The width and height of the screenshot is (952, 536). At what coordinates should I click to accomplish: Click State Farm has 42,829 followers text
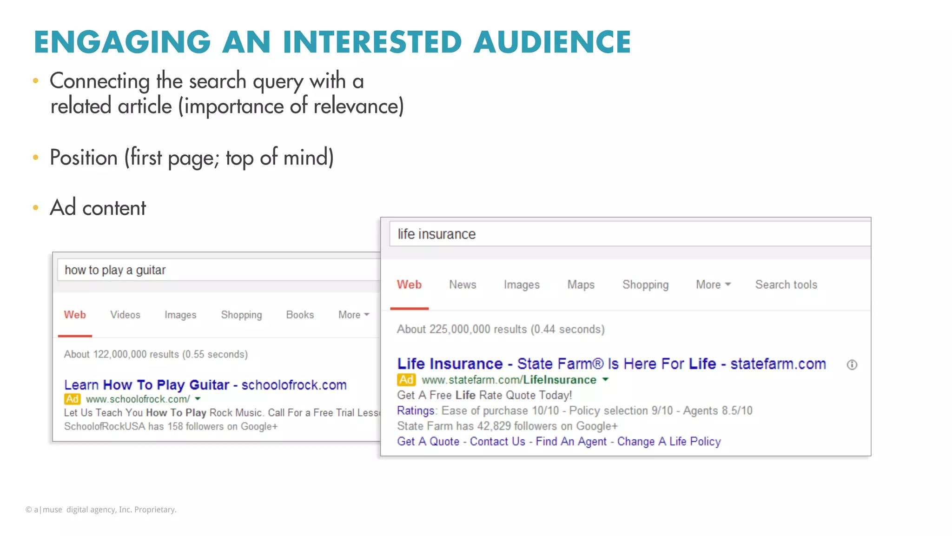[507, 426]
